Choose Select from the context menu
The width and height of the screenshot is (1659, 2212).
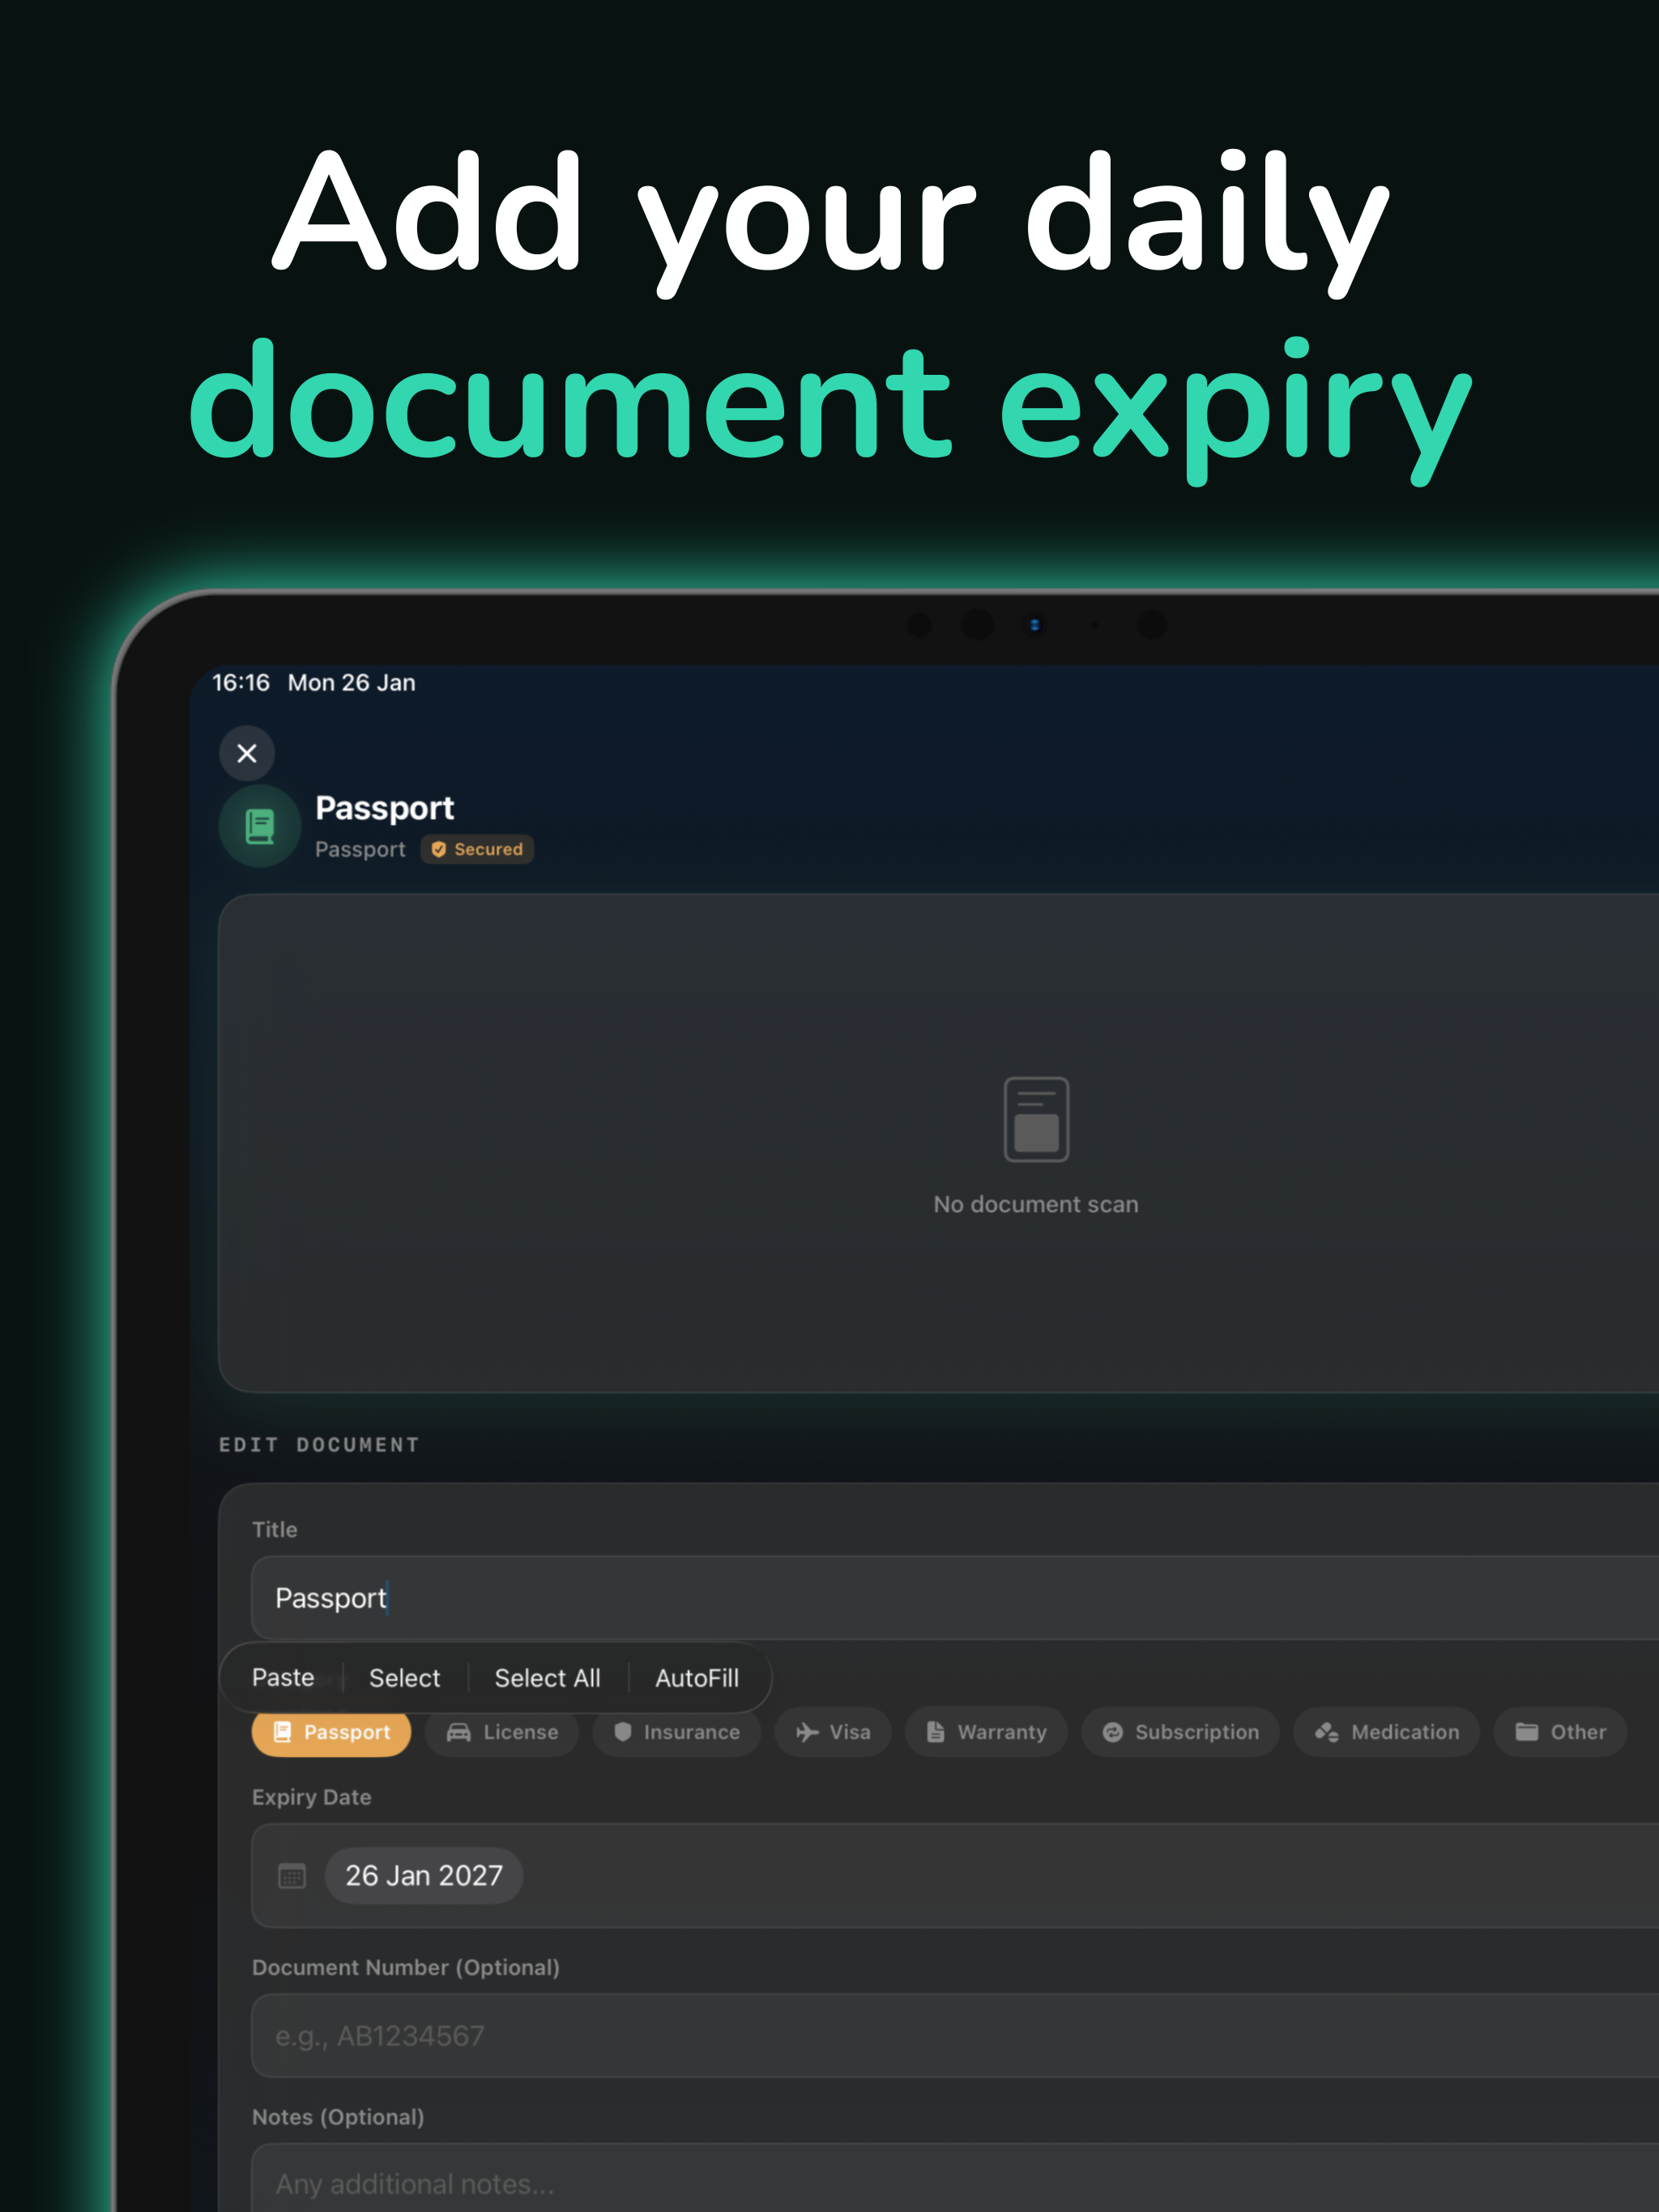point(404,1677)
